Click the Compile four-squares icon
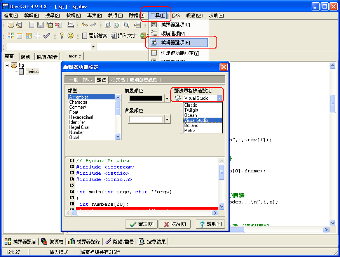The width and height of the screenshot is (340, 257). [x=10, y=36]
